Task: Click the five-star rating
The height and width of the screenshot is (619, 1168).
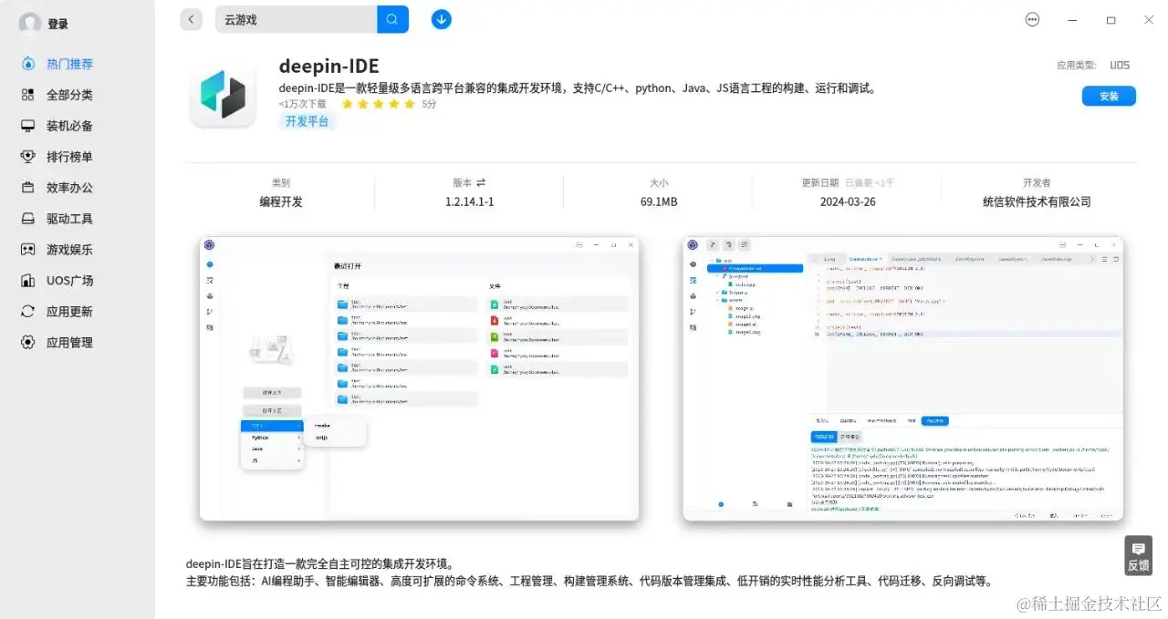Action: [378, 104]
